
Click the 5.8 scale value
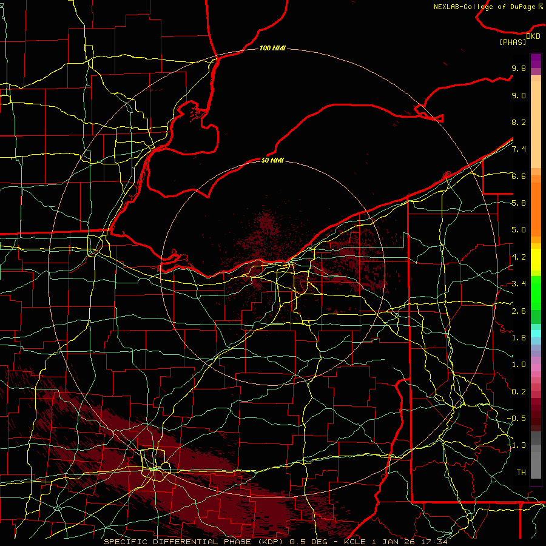pyautogui.click(x=519, y=203)
